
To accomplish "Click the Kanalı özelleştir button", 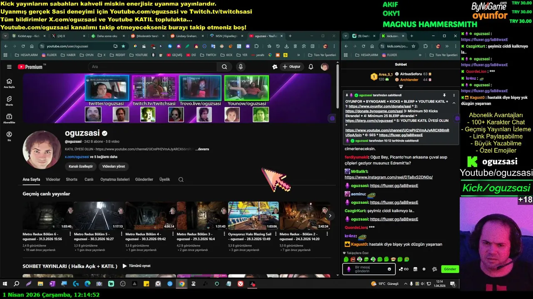I will click(81, 166).
